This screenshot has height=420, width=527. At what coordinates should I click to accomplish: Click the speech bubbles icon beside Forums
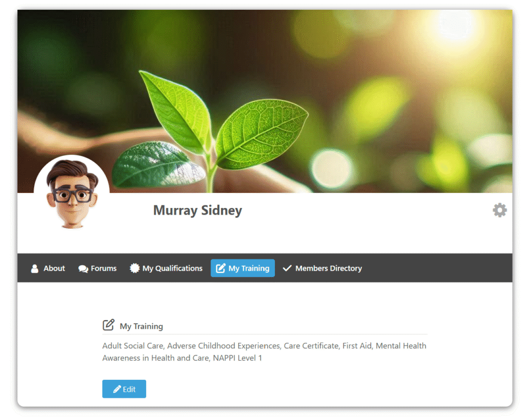(x=83, y=269)
